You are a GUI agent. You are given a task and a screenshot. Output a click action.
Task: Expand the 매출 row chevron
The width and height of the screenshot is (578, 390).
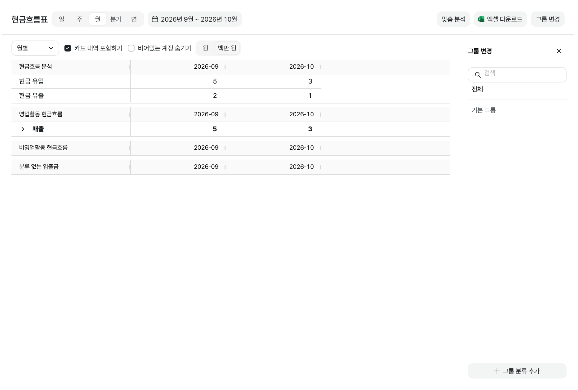click(23, 129)
